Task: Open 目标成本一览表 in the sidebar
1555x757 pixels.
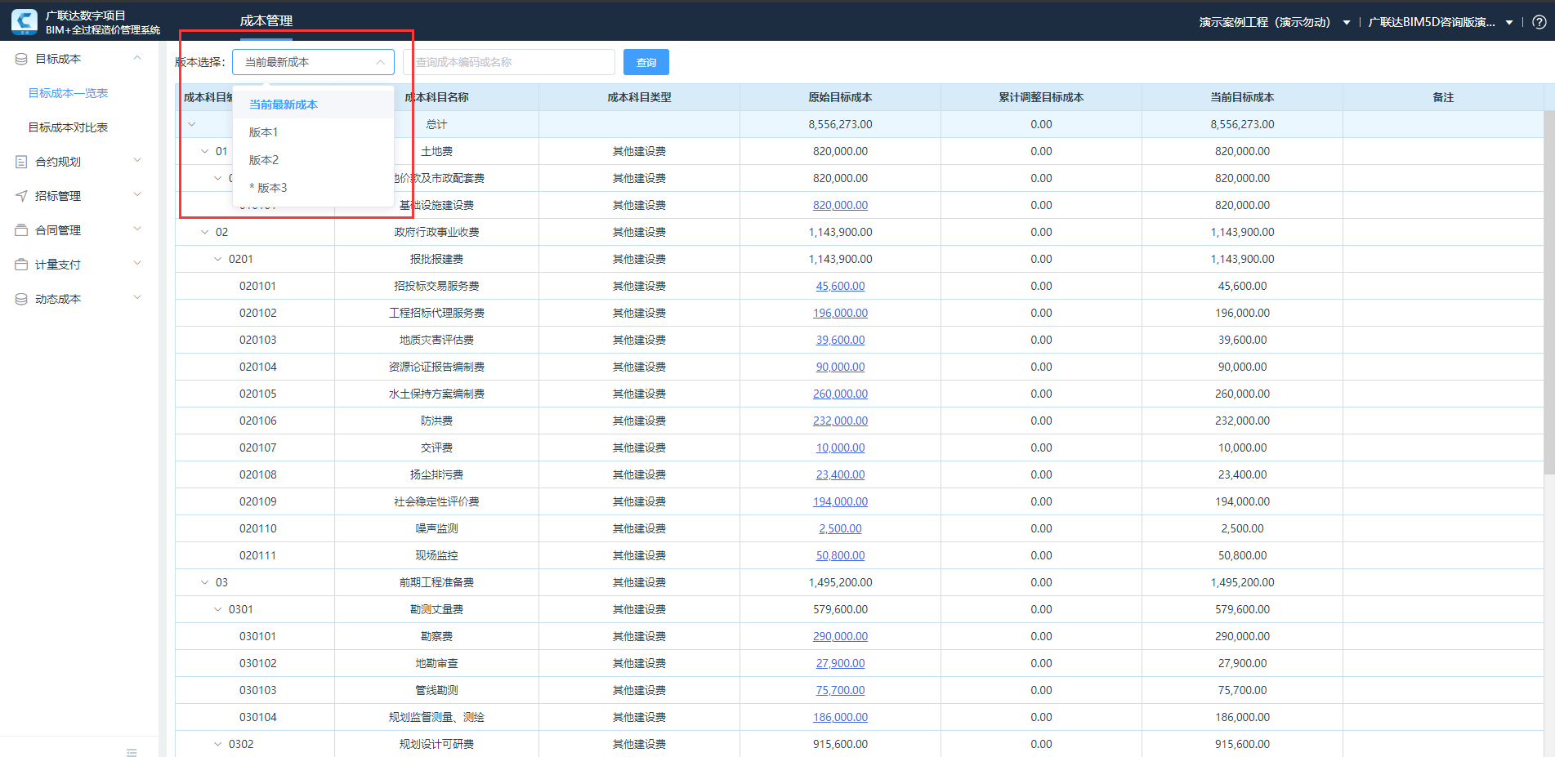Action: click(x=69, y=93)
